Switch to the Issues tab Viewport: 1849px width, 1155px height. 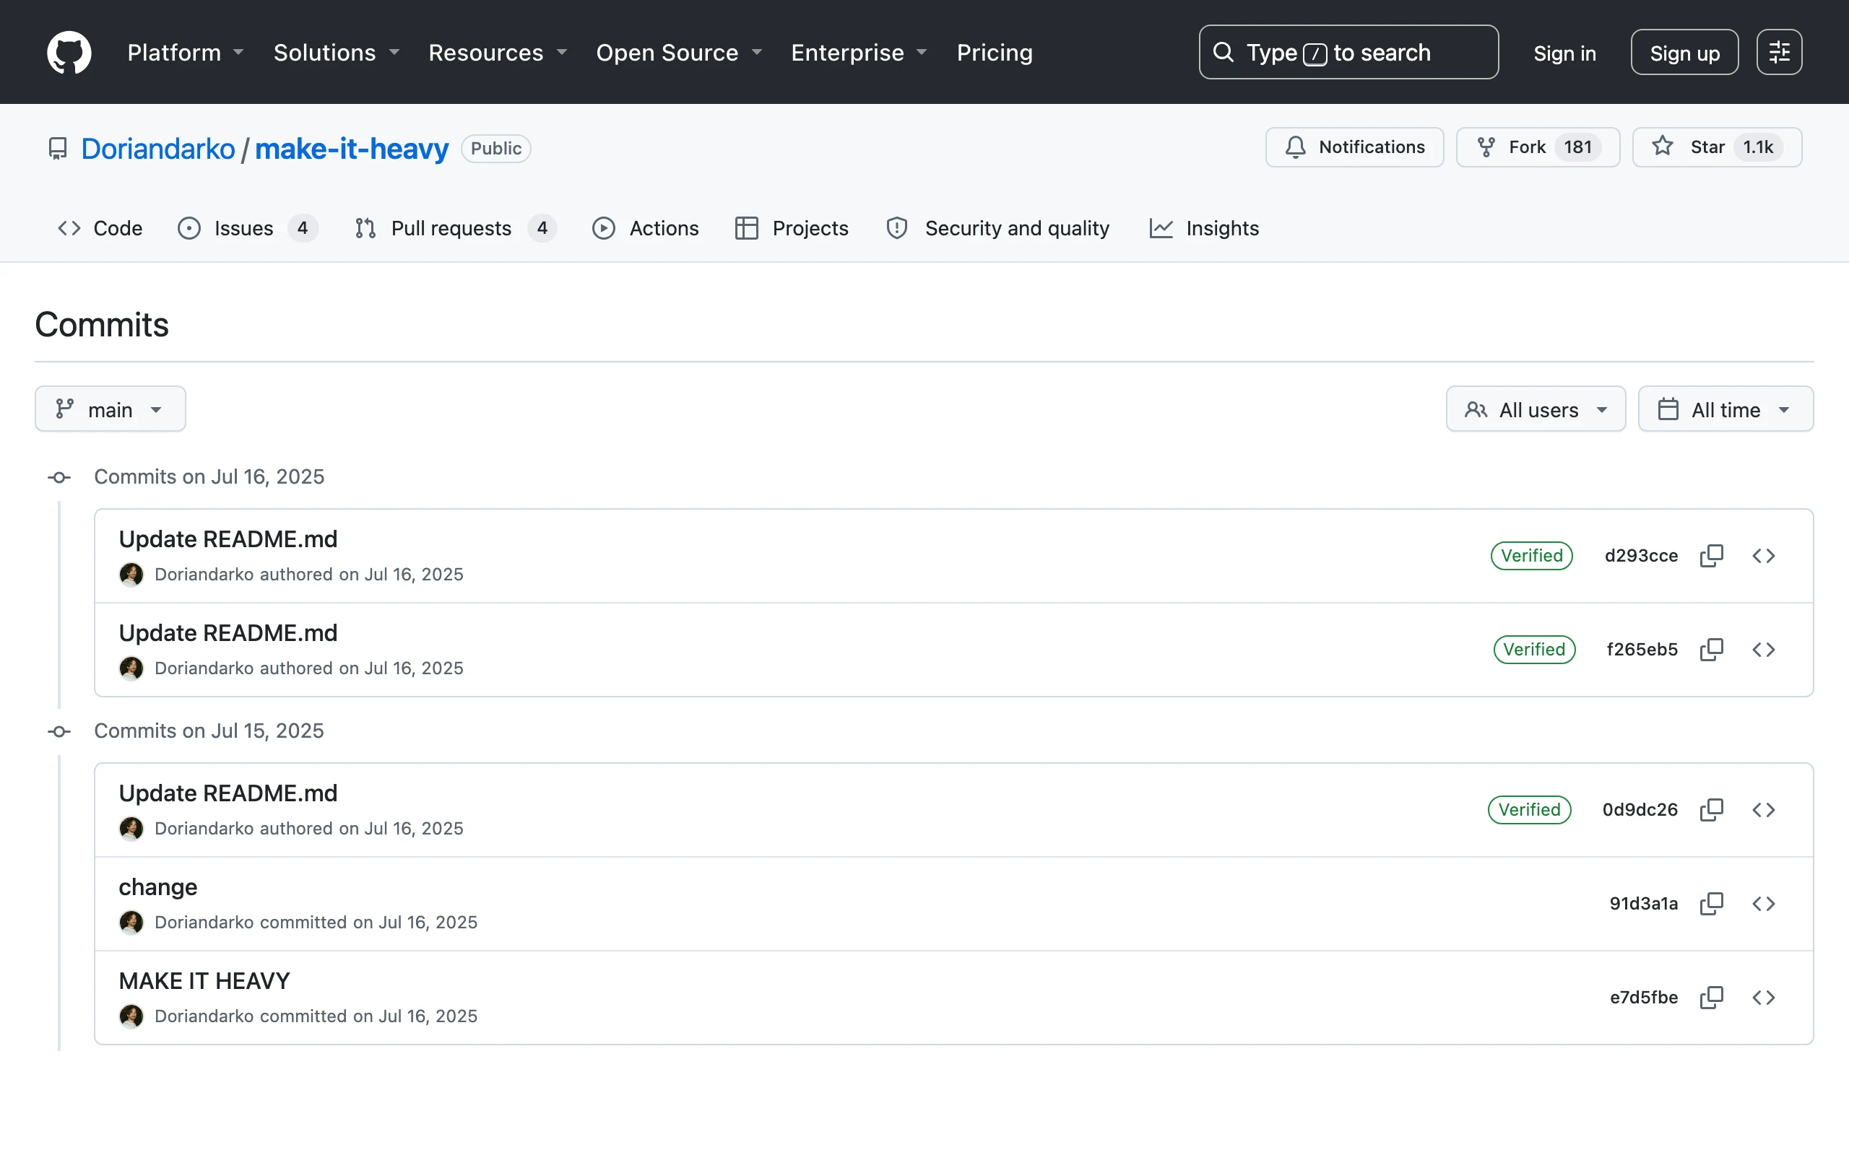[x=248, y=228]
